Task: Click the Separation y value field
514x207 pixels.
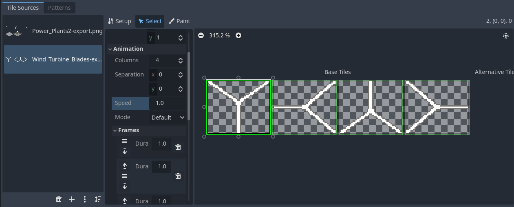Action: coord(167,89)
